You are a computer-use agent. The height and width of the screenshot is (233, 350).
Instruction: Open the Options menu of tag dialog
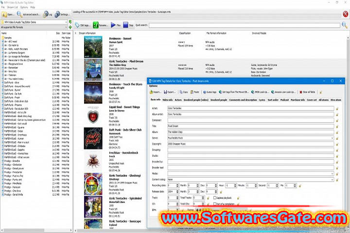point(153,86)
